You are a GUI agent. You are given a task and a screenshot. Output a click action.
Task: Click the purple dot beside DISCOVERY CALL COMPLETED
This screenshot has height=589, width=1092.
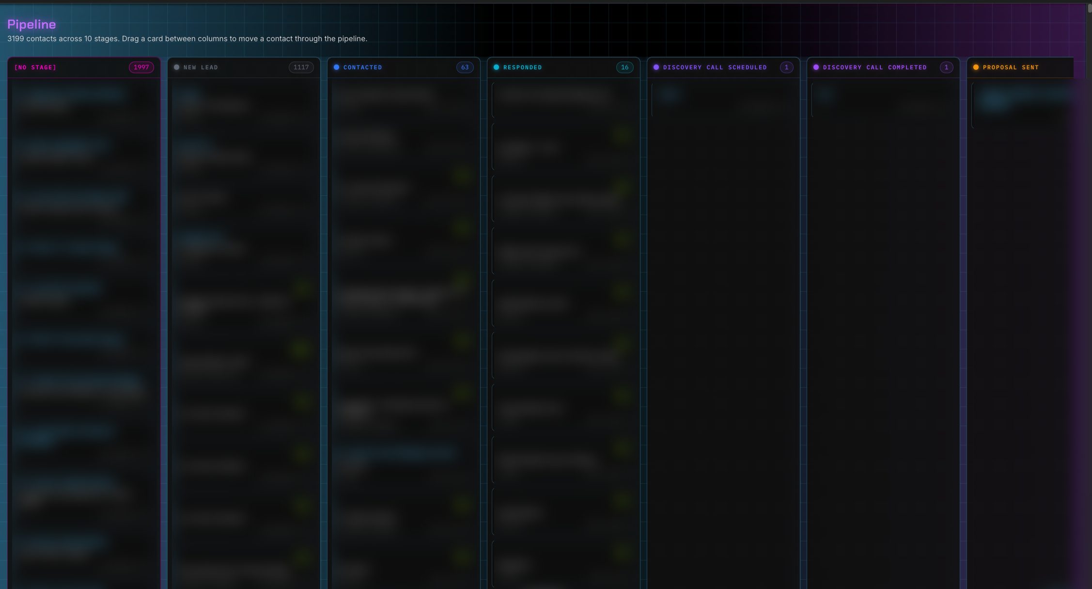[x=816, y=67]
